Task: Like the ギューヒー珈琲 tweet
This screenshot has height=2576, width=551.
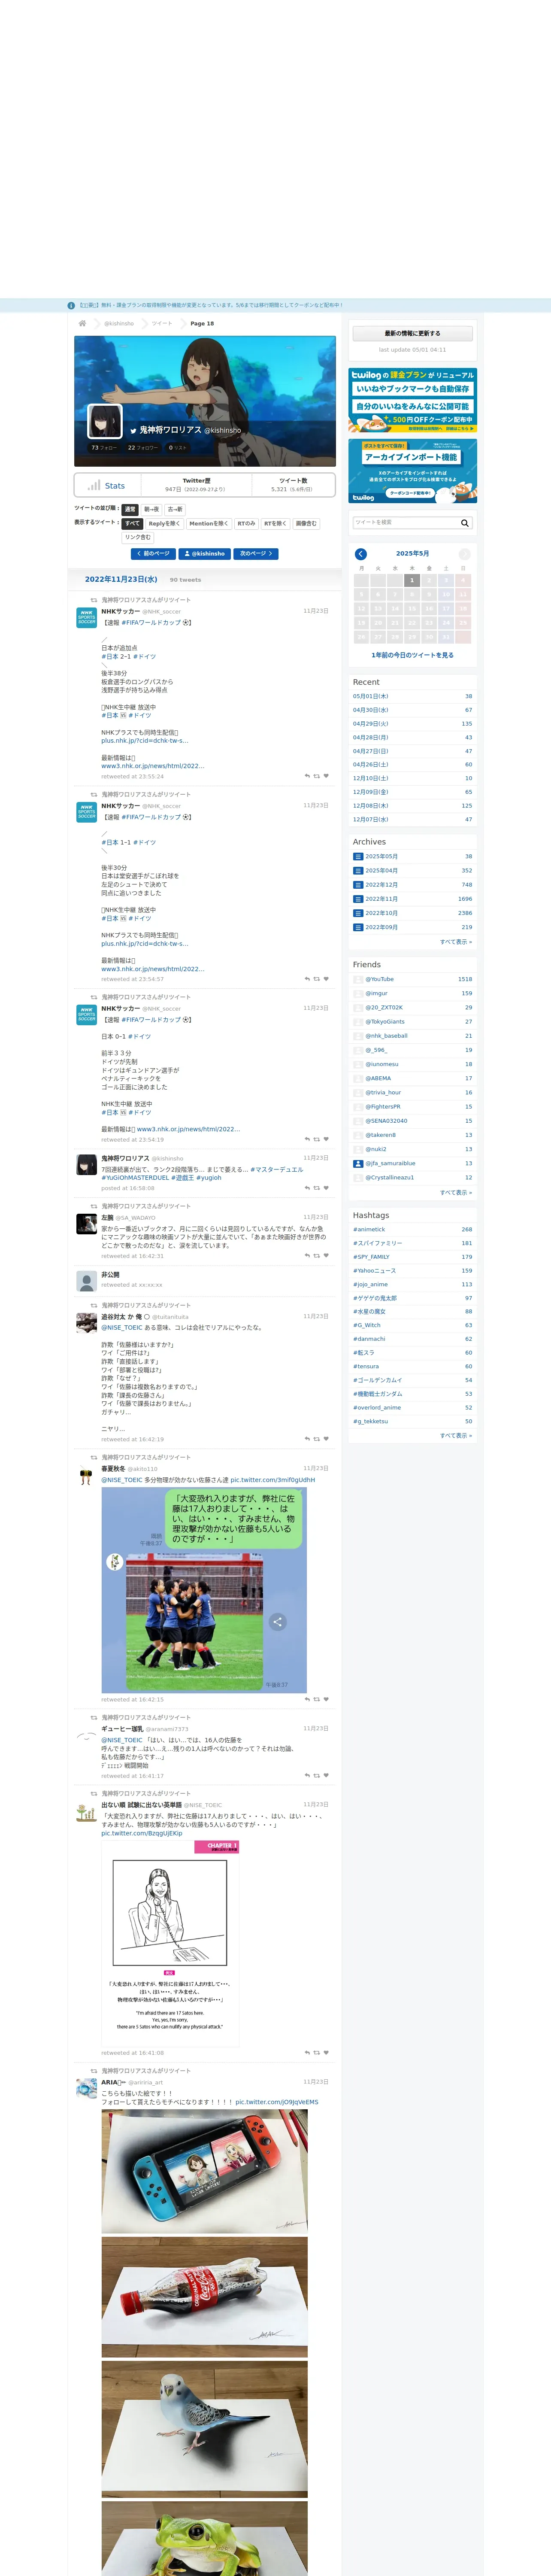Action: (x=326, y=1776)
